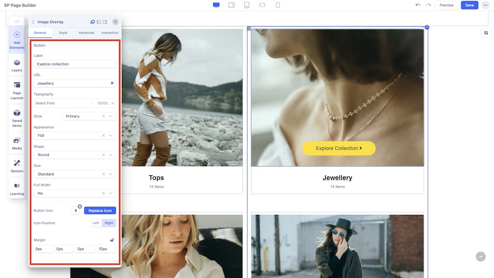Select the Jewellery title text
494x278 pixels.
coord(337,177)
